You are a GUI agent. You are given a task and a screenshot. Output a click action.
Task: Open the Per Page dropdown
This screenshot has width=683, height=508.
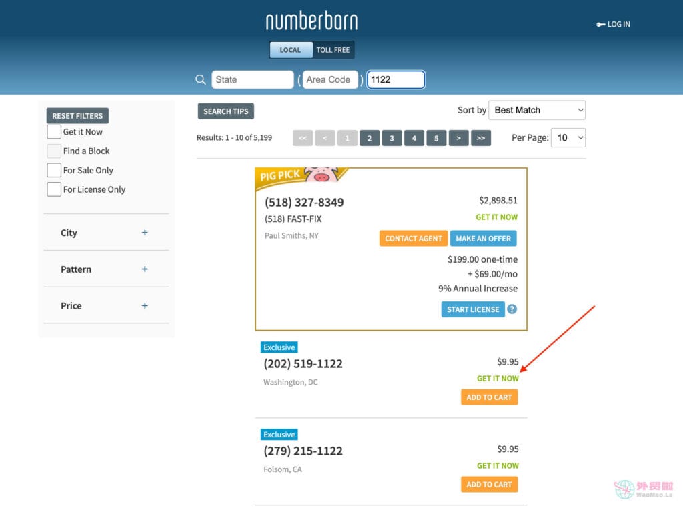(x=568, y=138)
